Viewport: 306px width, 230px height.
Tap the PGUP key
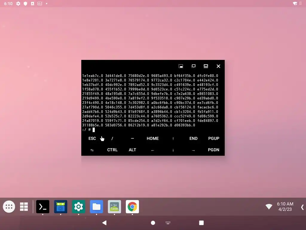click(214, 138)
